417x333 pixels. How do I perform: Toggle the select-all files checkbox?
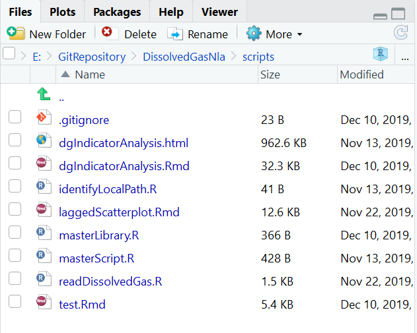(x=9, y=53)
